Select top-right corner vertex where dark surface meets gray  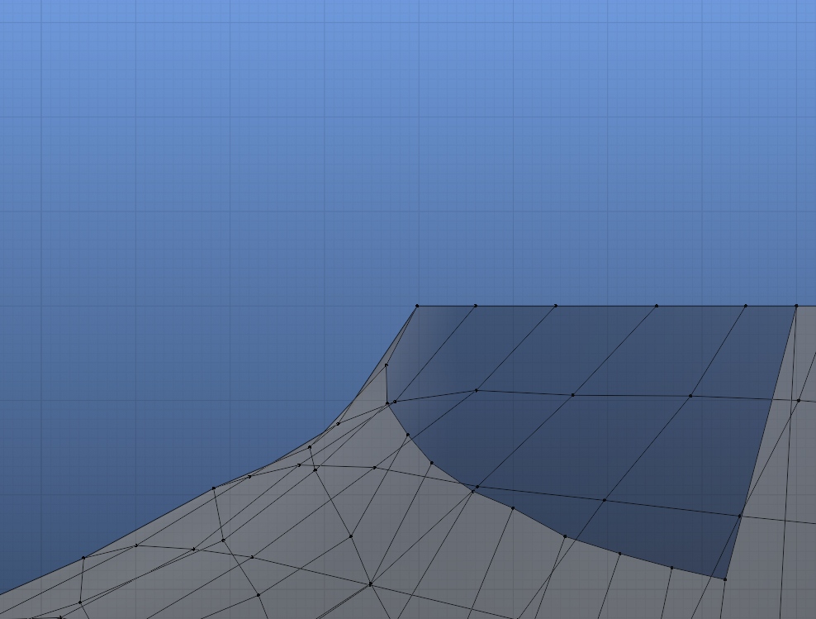[796, 306]
